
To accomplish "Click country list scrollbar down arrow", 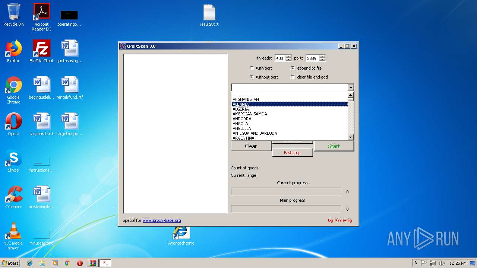I will pyautogui.click(x=350, y=137).
